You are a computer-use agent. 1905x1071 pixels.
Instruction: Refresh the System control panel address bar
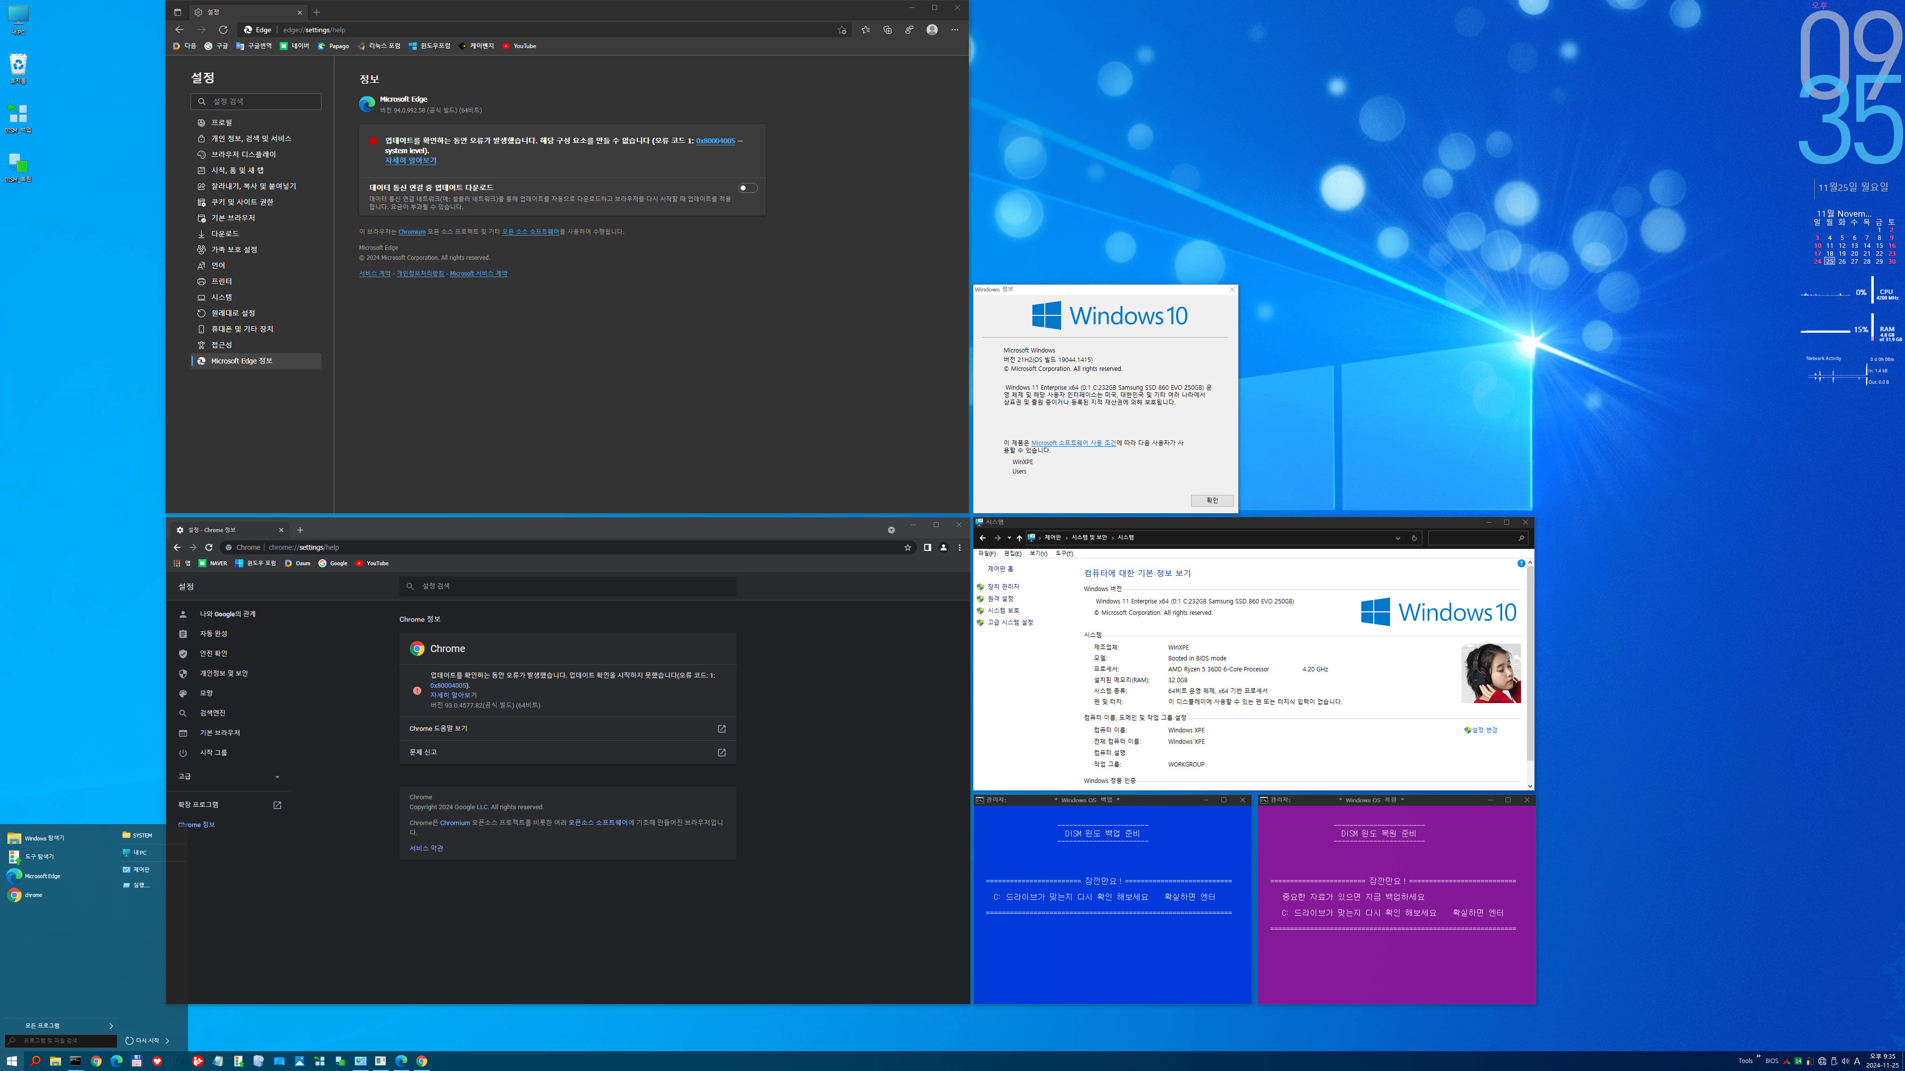click(1414, 538)
